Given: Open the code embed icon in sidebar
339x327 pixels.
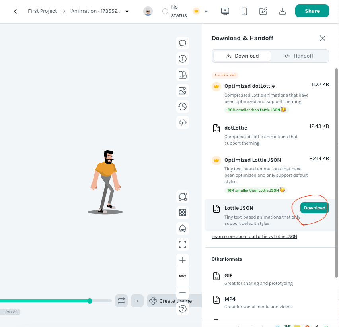Looking at the screenshot, I should 183,122.
